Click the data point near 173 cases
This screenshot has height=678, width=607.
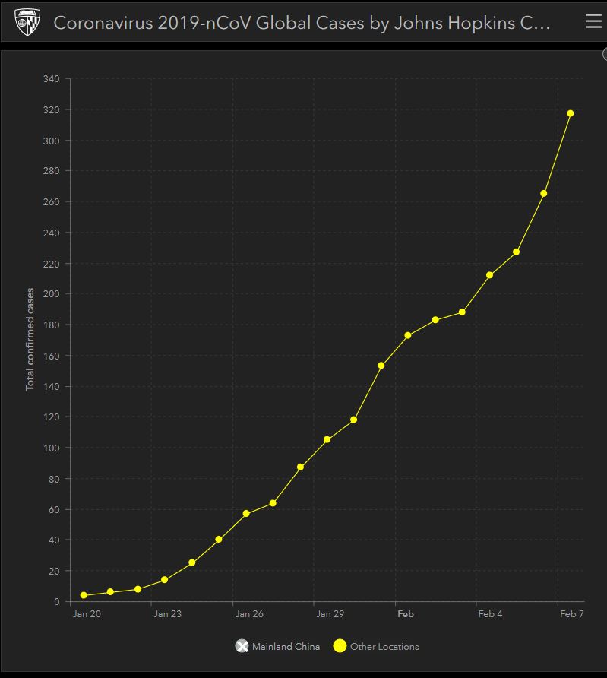(x=408, y=335)
